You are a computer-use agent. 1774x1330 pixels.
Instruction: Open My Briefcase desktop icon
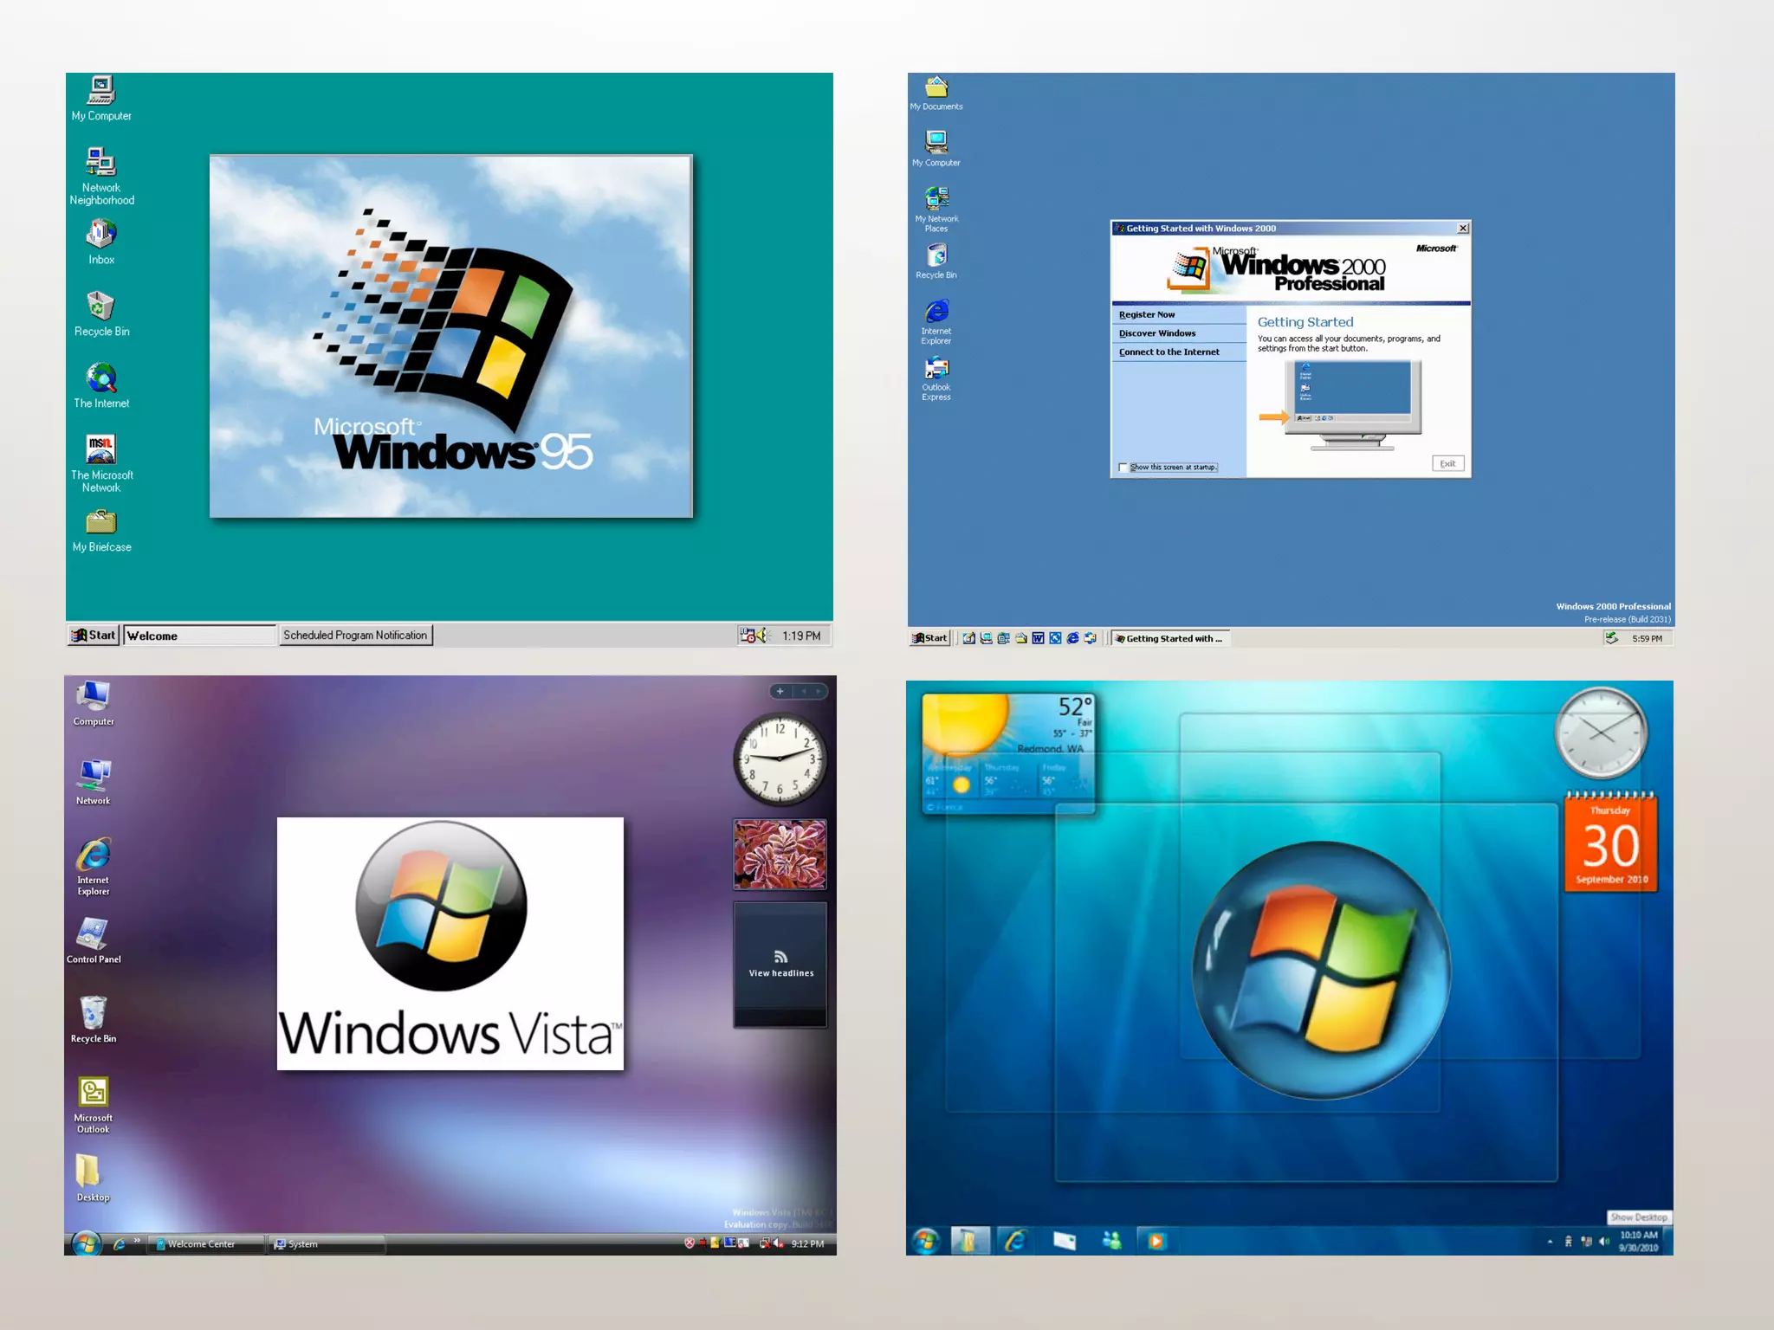click(x=101, y=523)
